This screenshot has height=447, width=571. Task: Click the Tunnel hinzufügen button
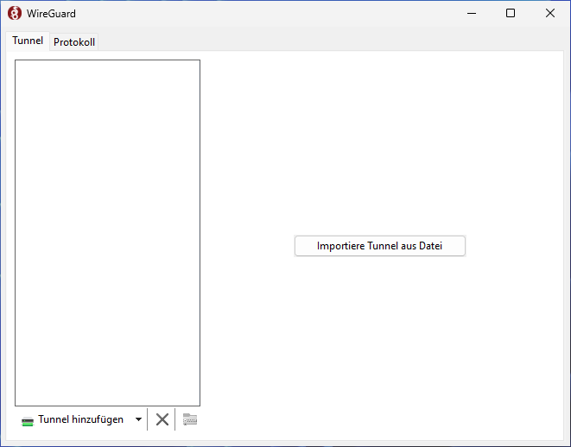[x=73, y=419]
